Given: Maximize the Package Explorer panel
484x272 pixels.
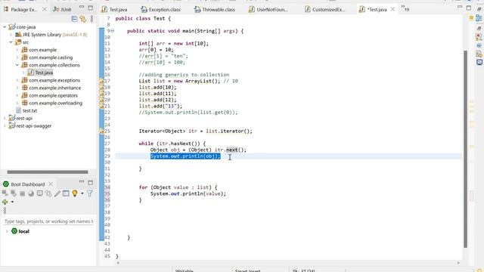Looking at the screenshot, I should click(90, 8).
